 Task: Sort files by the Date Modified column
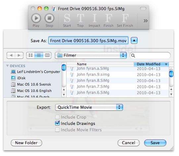coord(151,64)
